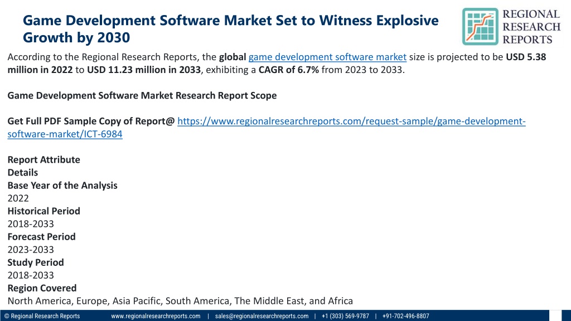Select "Base Year of the Analysis" label
The image size is (571, 321).
[x=62, y=186]
